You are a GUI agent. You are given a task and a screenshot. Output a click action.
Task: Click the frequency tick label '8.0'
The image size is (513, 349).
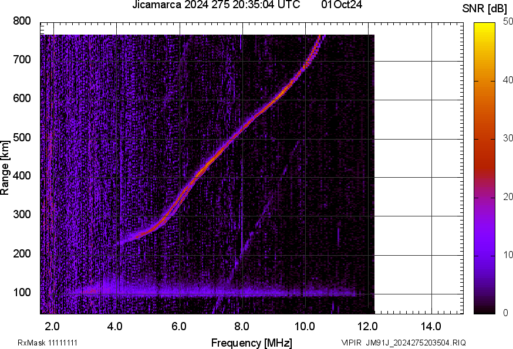click(241, 326)
